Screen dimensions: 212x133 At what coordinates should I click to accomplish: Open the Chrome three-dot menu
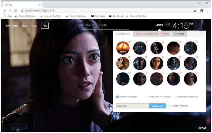tap(207, 11)
